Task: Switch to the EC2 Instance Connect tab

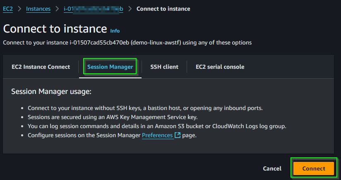Action: [x=41, y=67]
